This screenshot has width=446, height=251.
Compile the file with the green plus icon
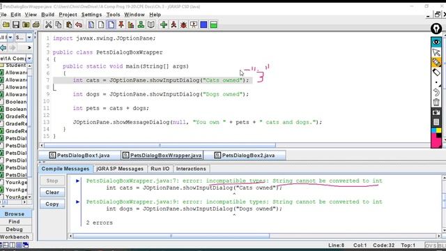coord(164,25)
